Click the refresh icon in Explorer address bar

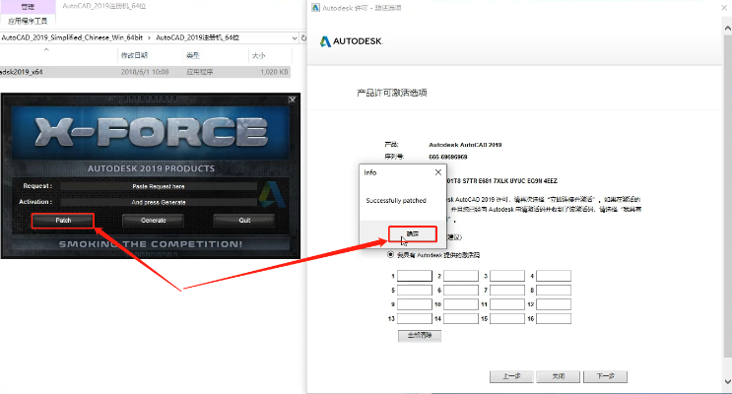[x=303, y=37]
